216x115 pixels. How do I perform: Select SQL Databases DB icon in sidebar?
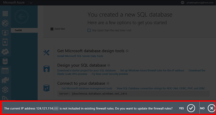[5, 61]
